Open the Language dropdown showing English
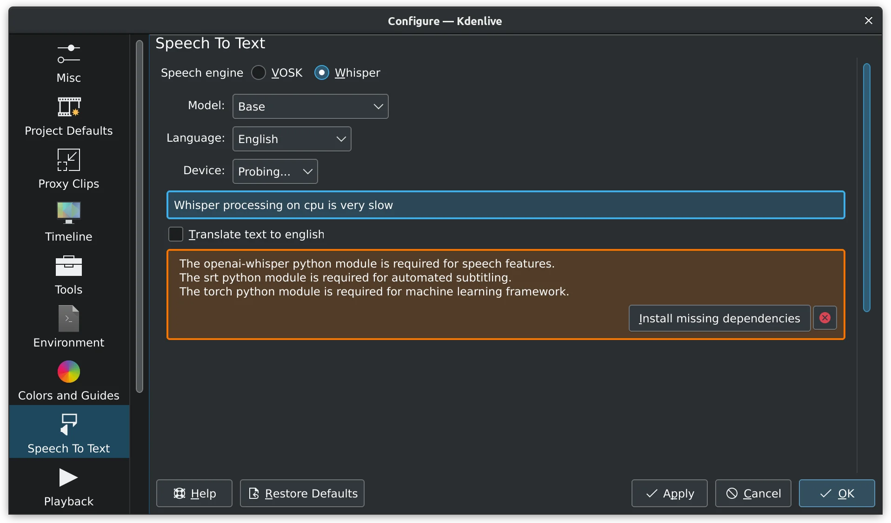This screenshot has width=891, height=523. (x=292, y=139)
